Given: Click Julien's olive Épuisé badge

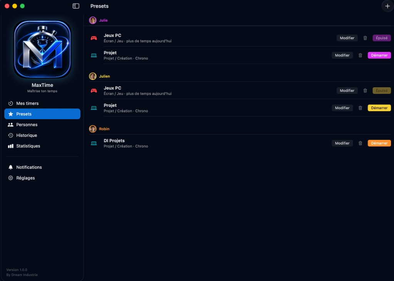Looking at the screenshot, I should 382,91.
